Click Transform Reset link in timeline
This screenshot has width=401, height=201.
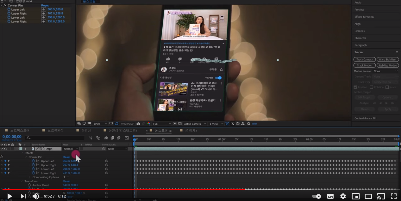coord(66,181)
